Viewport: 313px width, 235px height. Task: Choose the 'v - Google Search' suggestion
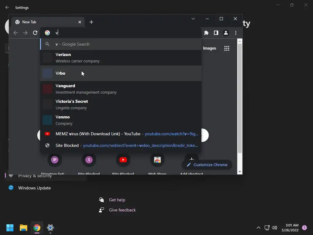click(121, 44)
